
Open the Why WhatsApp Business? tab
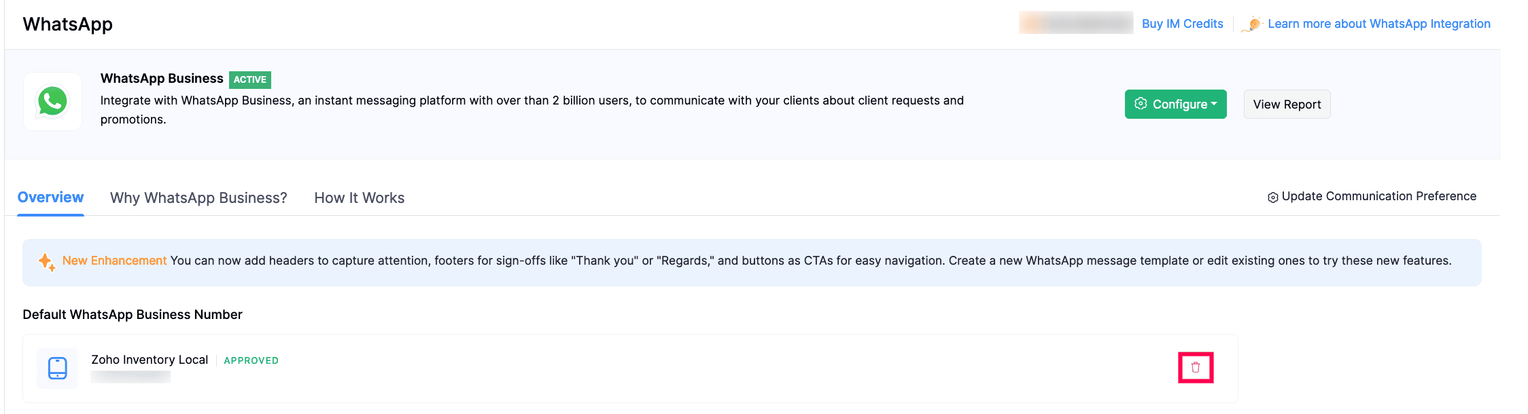click(198, 198)
